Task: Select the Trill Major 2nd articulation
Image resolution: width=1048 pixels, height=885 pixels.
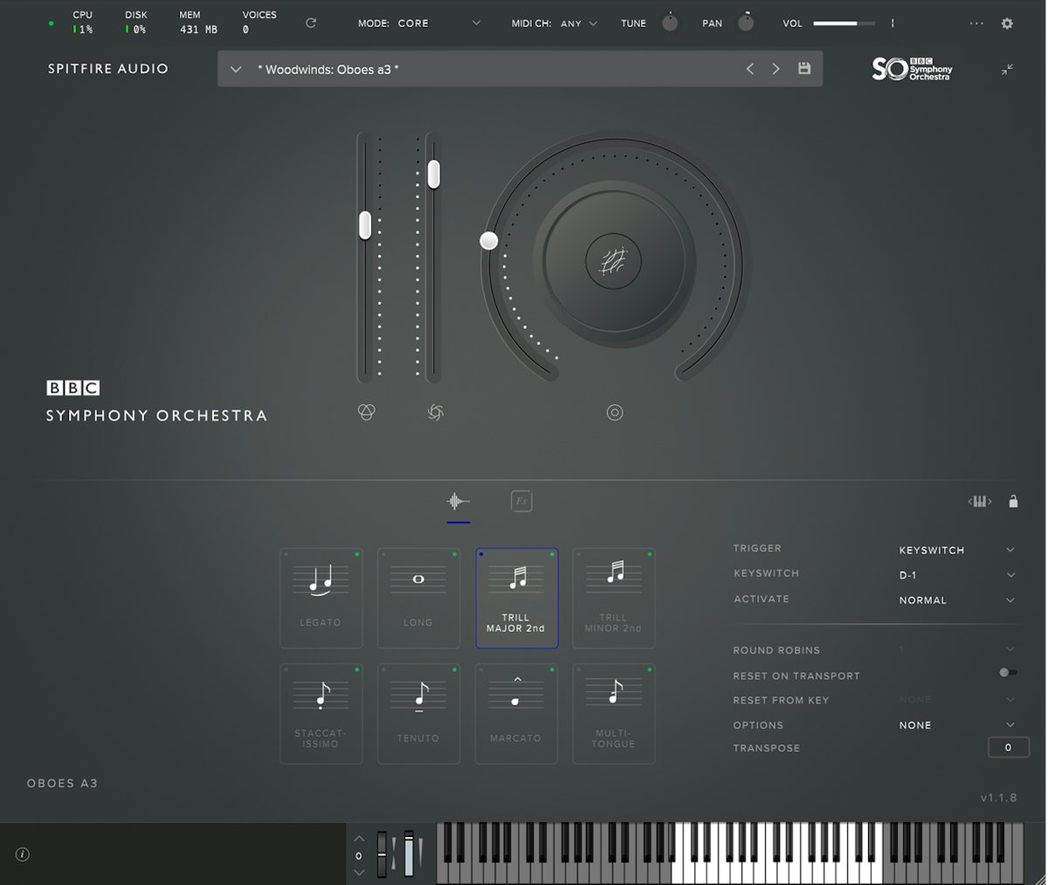Action: point(516,598)
